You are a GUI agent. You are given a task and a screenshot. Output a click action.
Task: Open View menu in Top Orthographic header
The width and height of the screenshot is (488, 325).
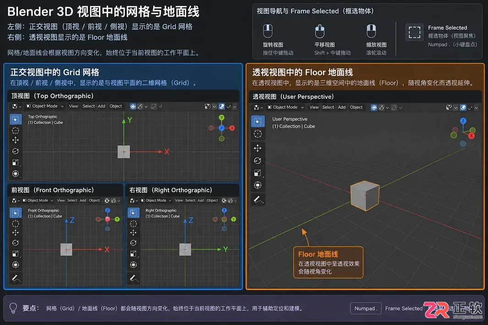point(73,106)
